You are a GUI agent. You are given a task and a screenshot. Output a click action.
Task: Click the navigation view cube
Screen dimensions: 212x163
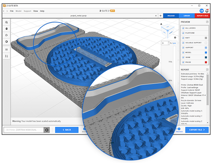click(x=168, y=31)
